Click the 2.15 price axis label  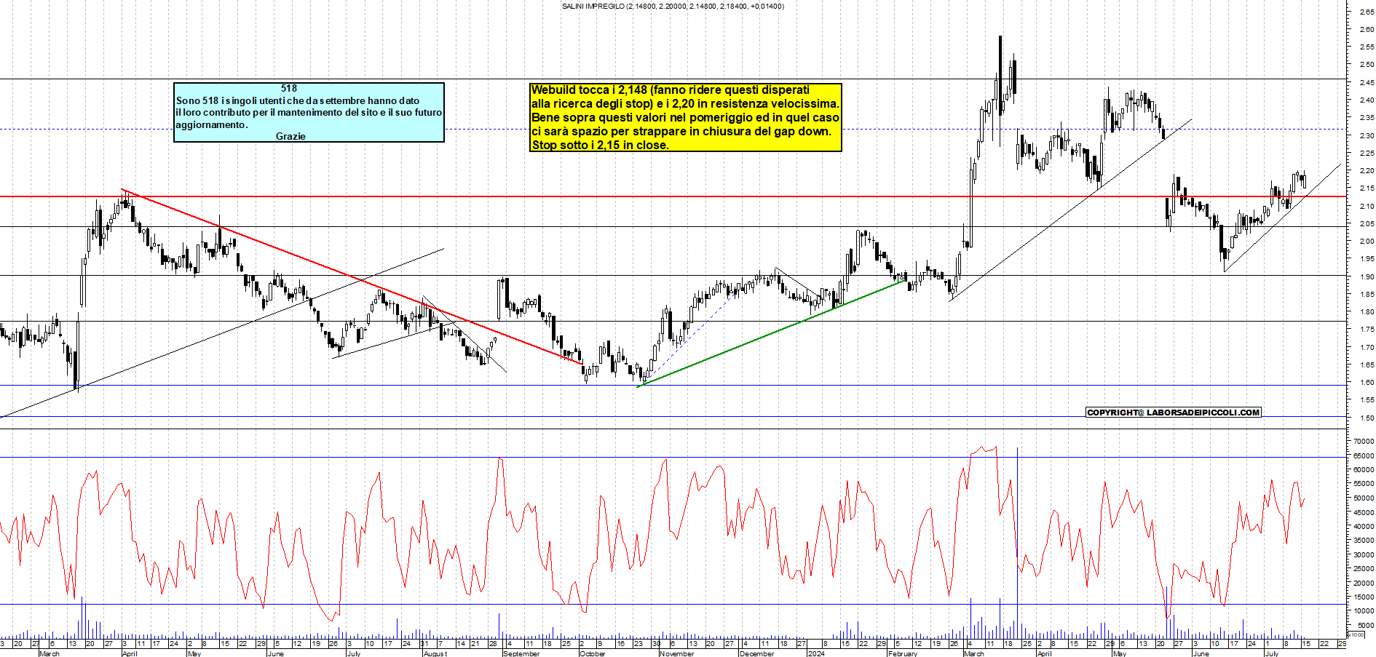[1367, 188]
